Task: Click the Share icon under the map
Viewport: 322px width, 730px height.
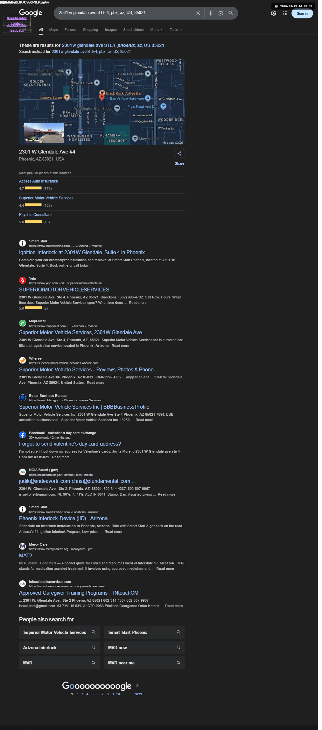Action: coord(179,154)
